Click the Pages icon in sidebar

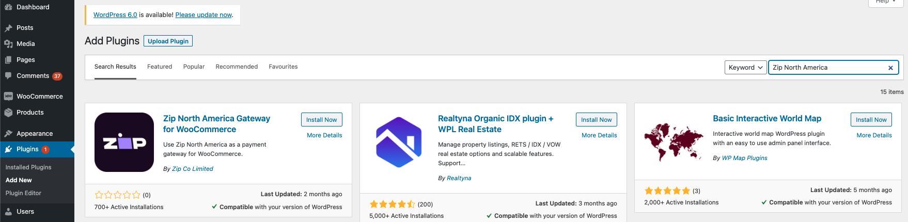click(x=8, y=60)
